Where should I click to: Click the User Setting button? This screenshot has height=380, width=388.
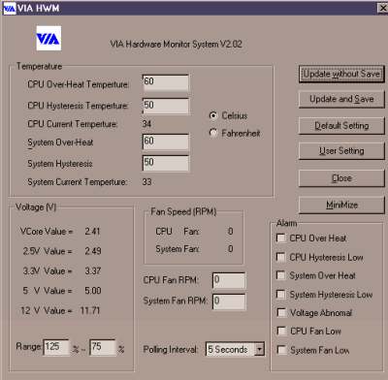coord(341,151)
